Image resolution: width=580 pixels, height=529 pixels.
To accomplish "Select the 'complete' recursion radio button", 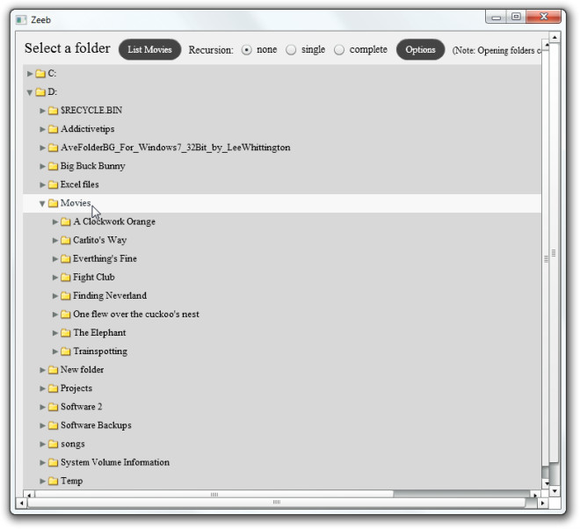I will point(339,49).
